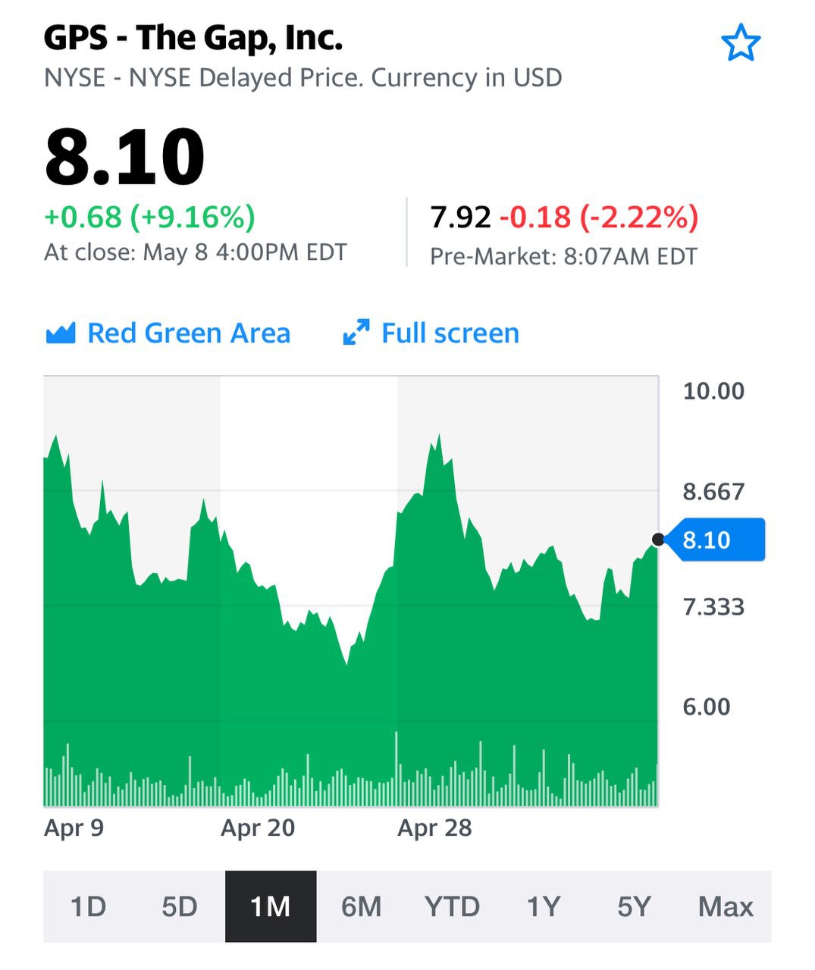
Task: Click the Apr 9 date label
Action: tap(74, 828)
